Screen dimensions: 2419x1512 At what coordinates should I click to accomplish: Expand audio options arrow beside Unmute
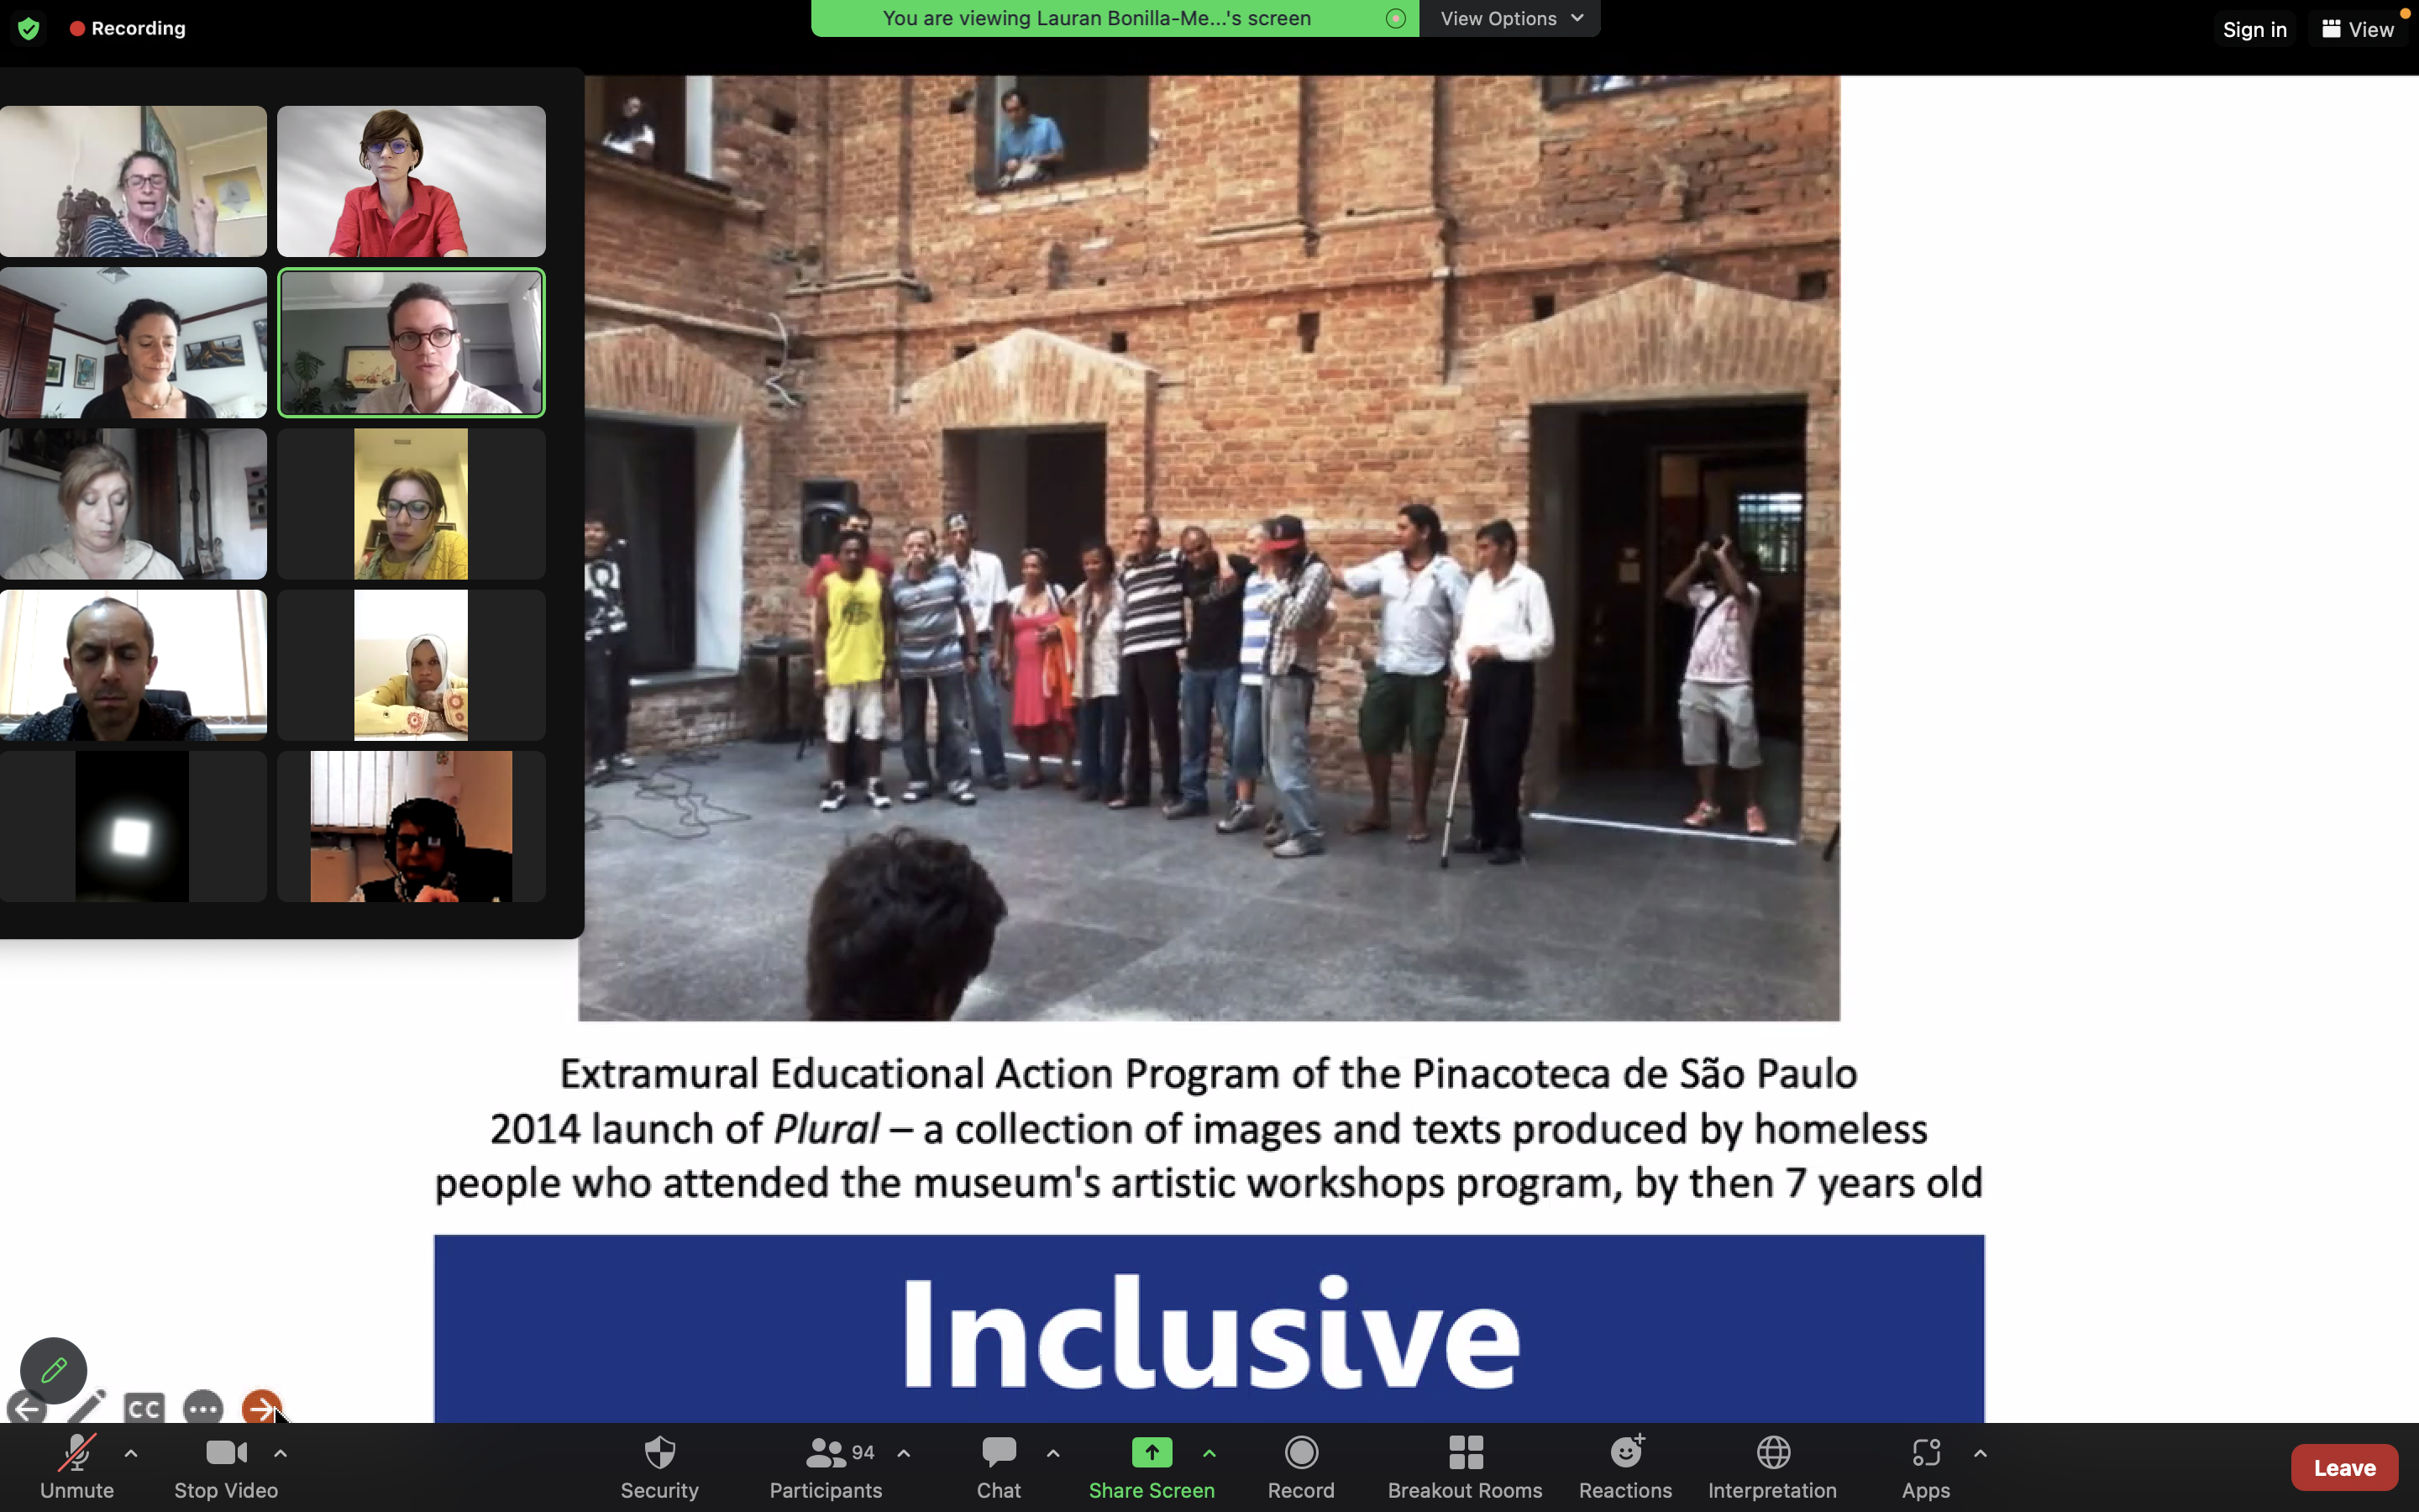pos(131,1453)
